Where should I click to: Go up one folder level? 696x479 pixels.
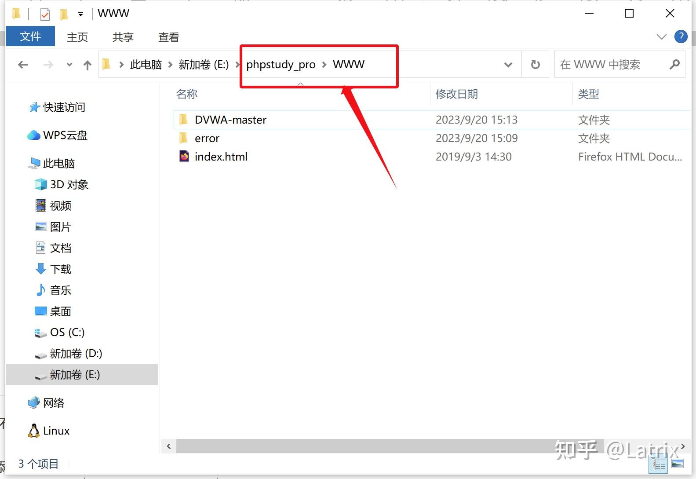point(87,65)
